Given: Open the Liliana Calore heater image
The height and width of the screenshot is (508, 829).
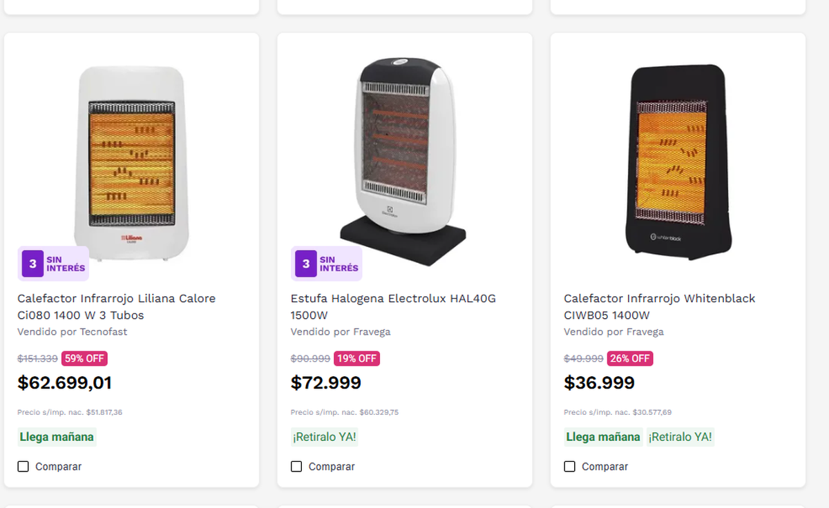Looking at the screenshot, I should [131, 162].
